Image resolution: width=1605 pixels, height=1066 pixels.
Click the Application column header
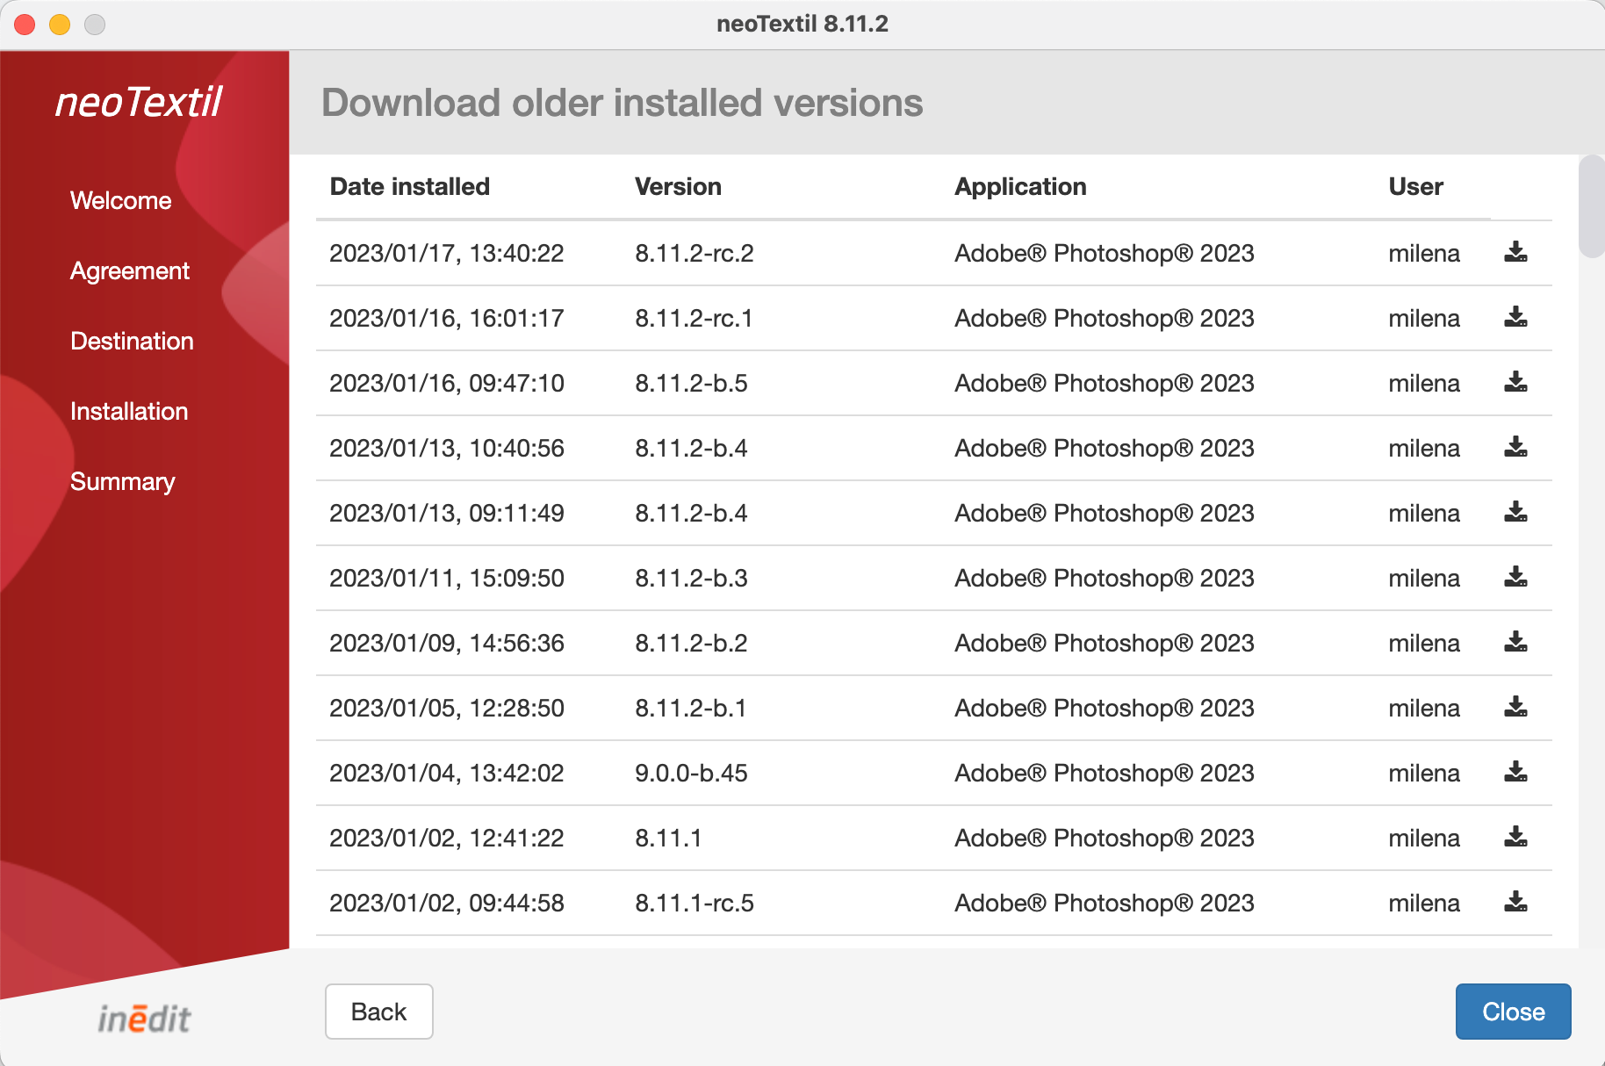pyautogui.click(x=1021, y=187)
